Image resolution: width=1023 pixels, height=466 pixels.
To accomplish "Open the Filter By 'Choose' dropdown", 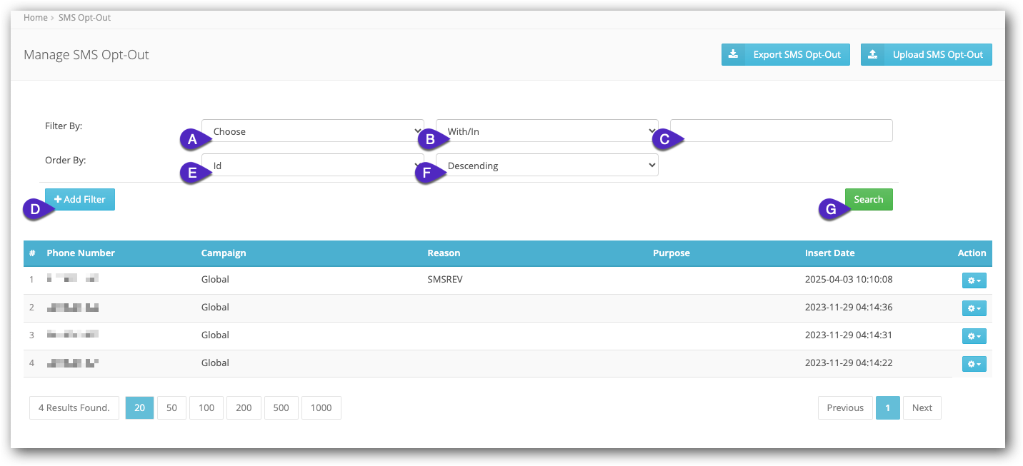I will point(313,131).
